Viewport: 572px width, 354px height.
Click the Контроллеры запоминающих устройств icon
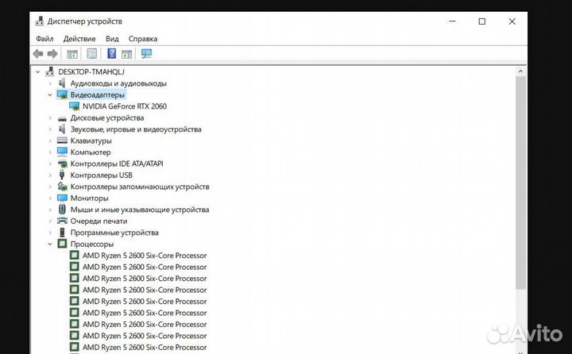(x=63, y=187)
